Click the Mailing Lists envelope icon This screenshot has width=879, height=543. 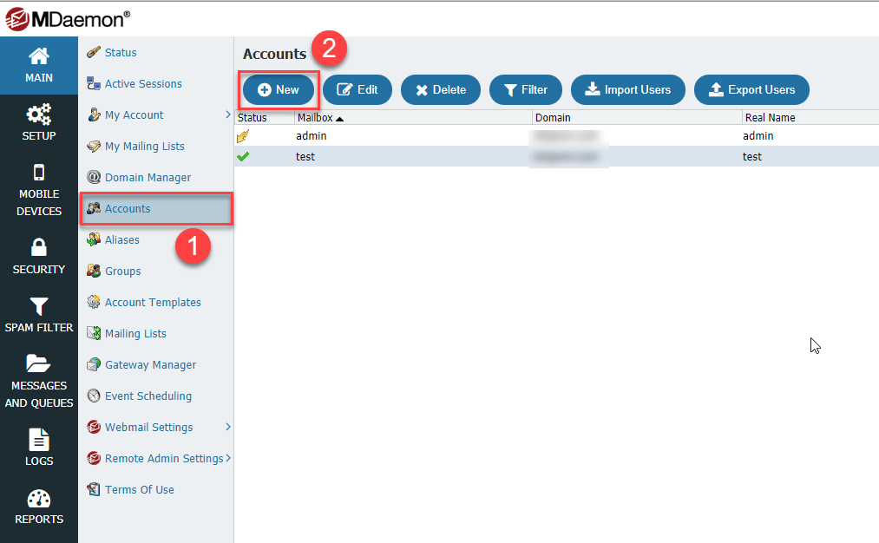(94, 333)
